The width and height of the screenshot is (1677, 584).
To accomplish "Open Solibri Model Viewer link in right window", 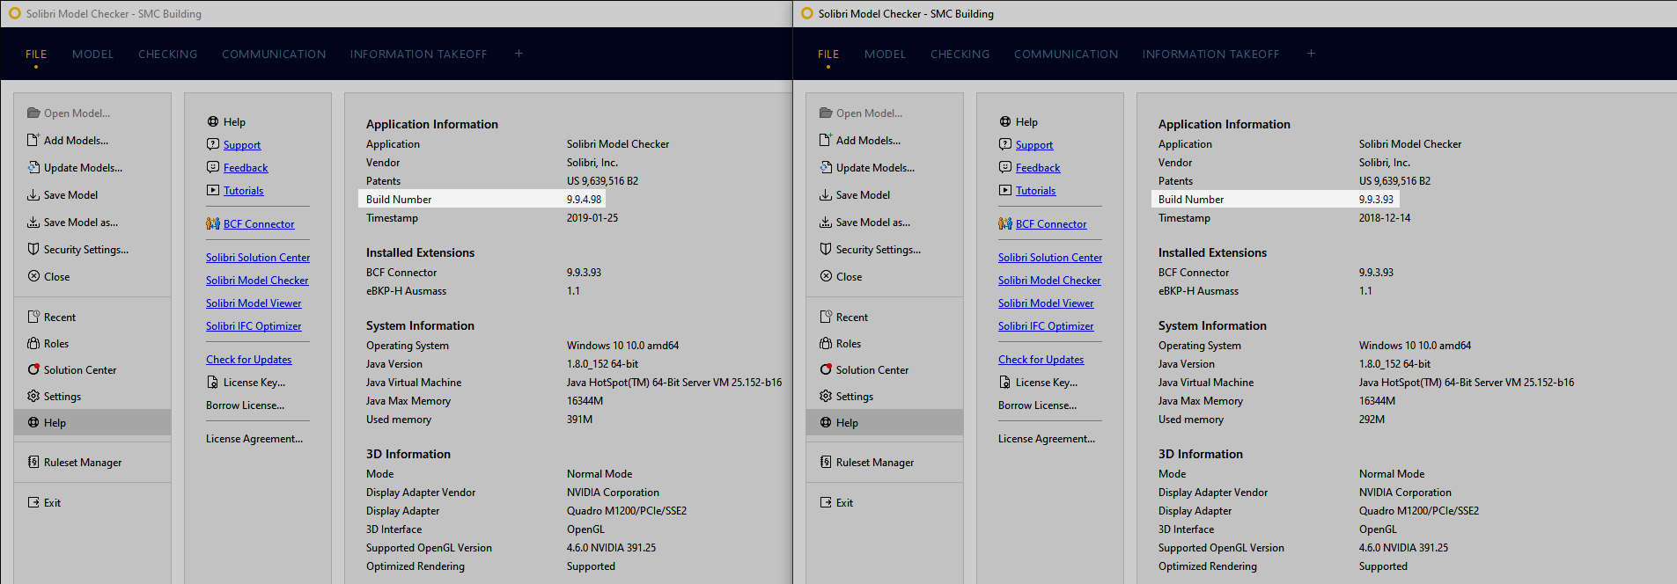I will point(1046,303).
